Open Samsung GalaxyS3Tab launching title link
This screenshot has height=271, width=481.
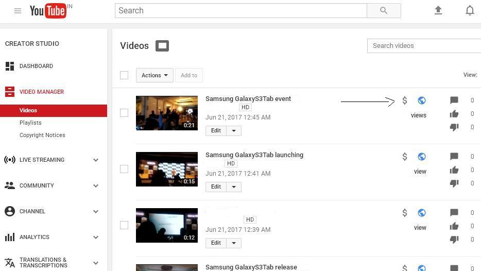coord(254,155)
